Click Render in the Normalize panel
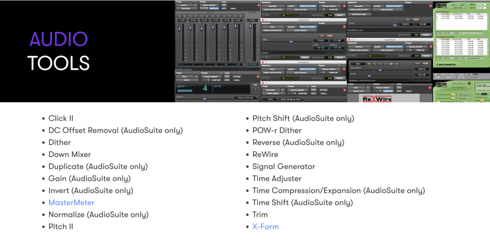 426,35
